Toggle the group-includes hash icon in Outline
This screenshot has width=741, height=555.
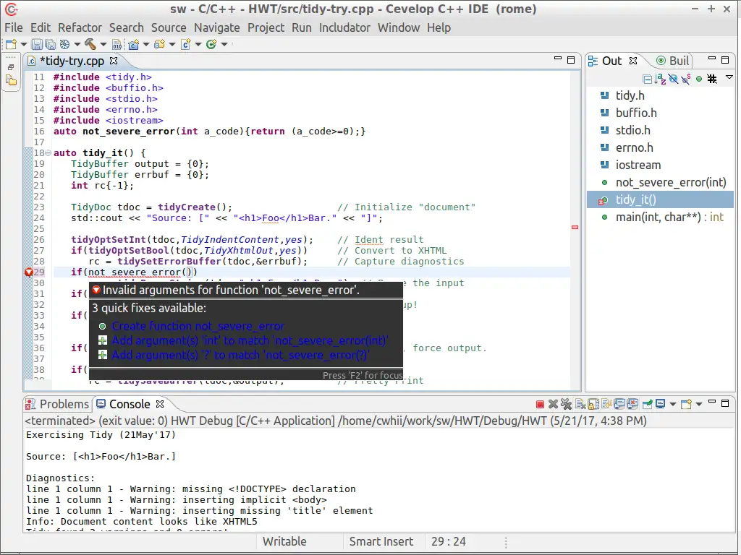[712, 79]
